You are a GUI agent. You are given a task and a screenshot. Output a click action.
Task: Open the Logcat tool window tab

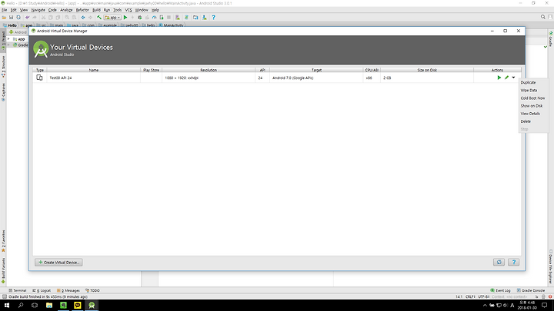pyautogui.click(x=42, y=290)
